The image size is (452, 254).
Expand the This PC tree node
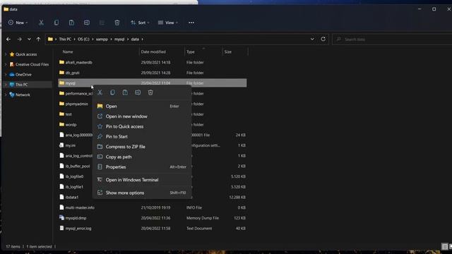pos(6,85)
